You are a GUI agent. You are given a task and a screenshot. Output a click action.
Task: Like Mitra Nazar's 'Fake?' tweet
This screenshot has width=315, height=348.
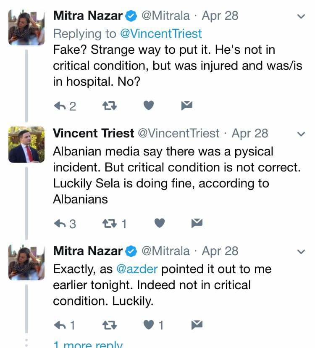pyautogui.click(x=149, y=106)
